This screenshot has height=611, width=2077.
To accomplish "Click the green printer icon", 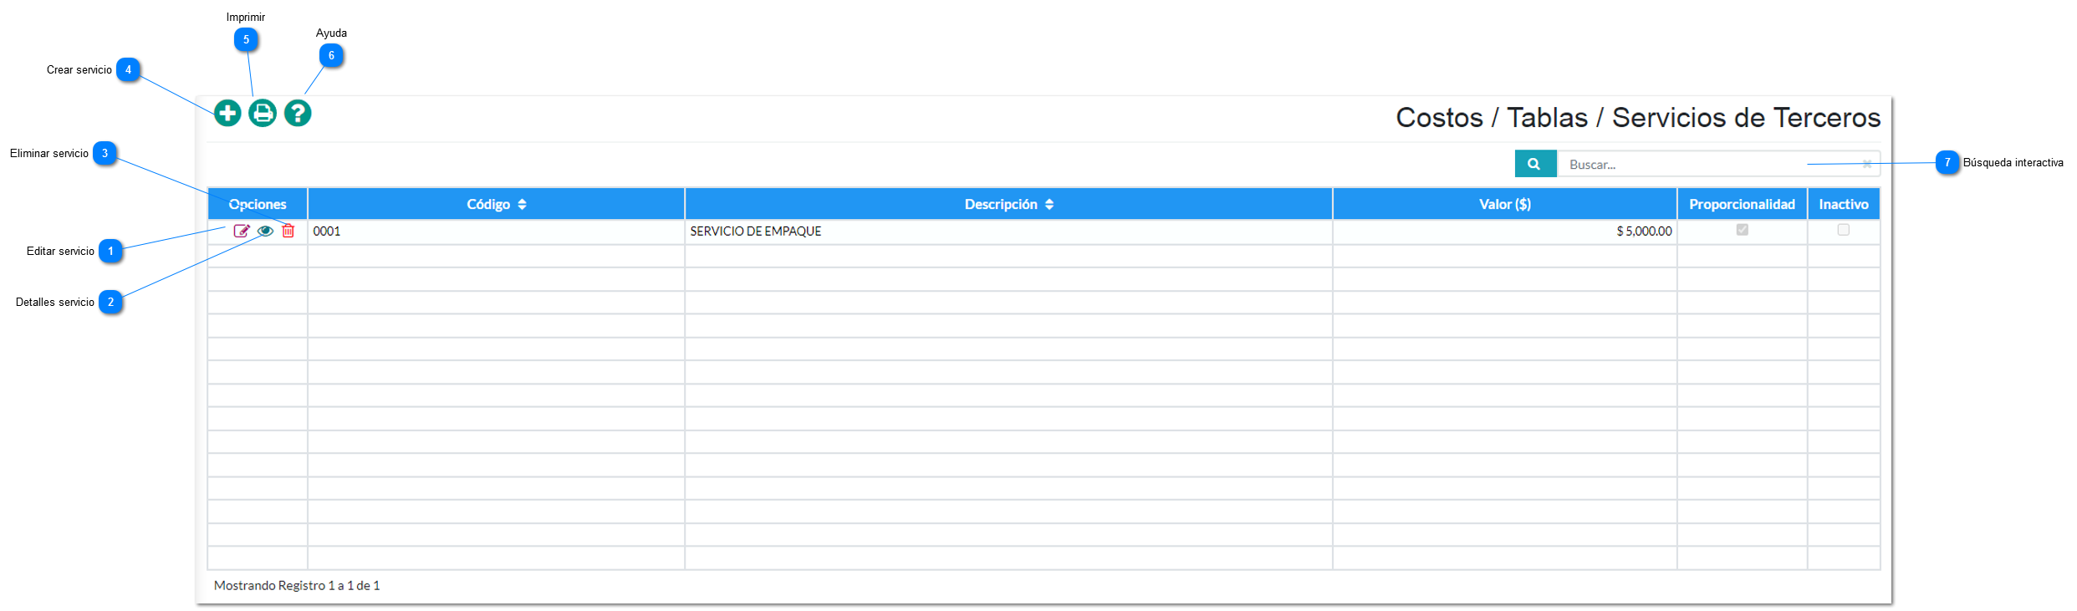I will click(263, 113).
